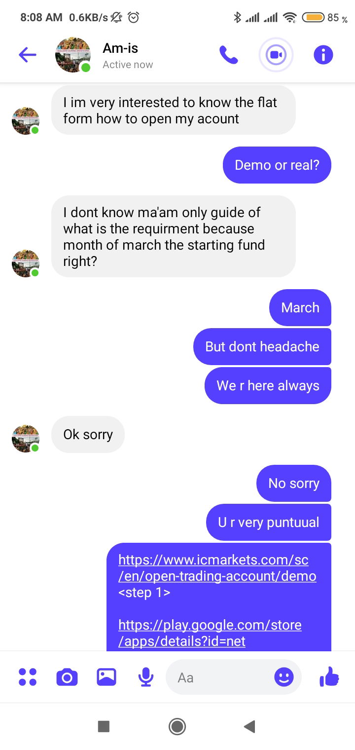This screenshot has width=355, height=750.
Task: Tap Am-is profile picture in header
Action: point(73,55)
